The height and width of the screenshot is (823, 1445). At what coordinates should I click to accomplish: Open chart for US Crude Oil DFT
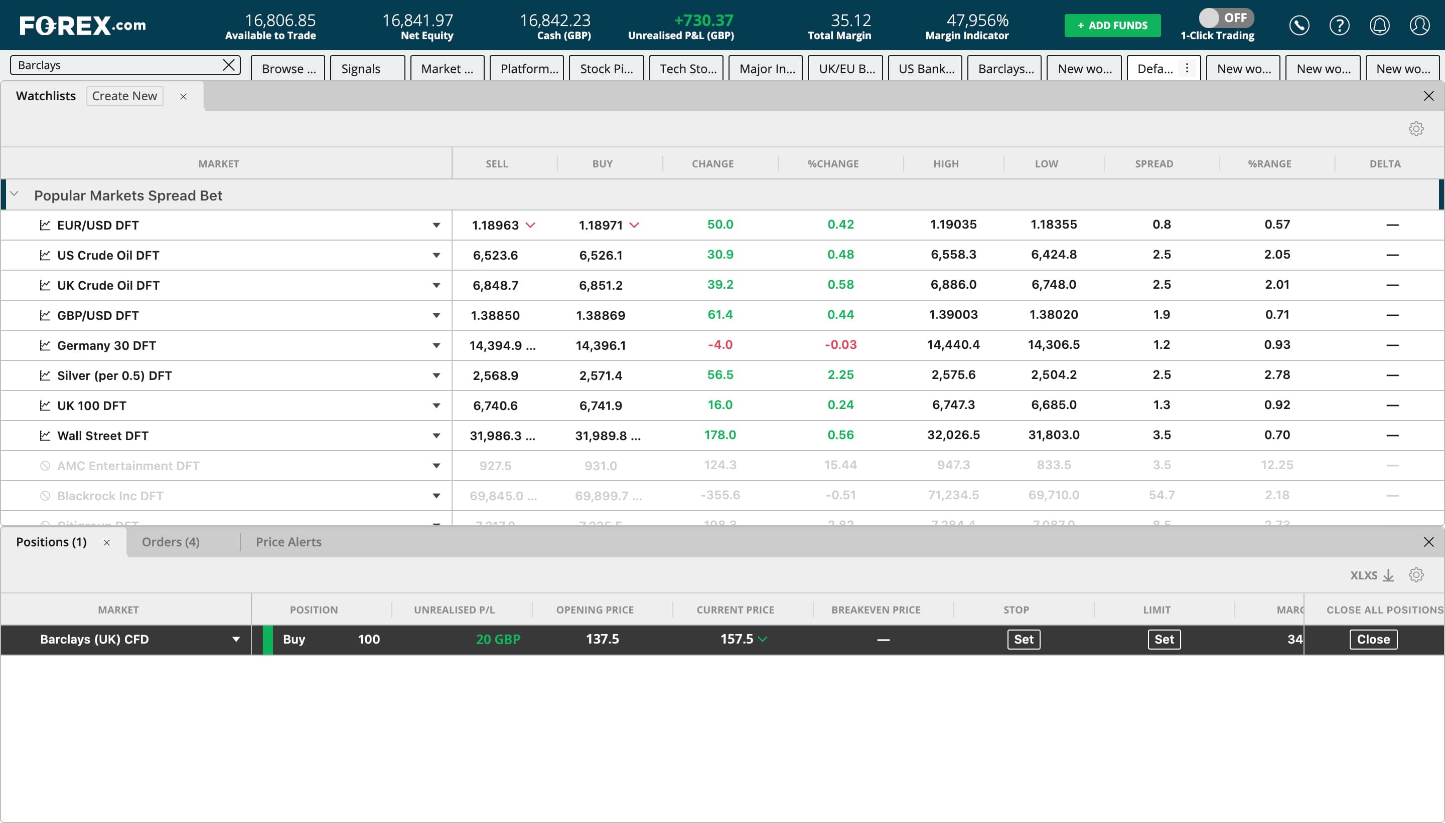point(45,255)
